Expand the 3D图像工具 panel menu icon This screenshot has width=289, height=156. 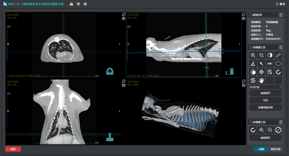click(280, 122)
